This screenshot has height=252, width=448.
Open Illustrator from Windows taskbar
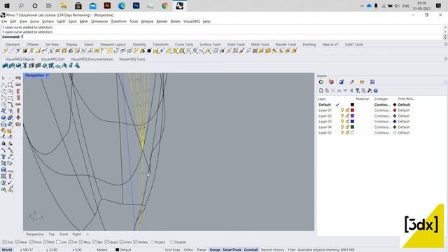pos(107,6)
